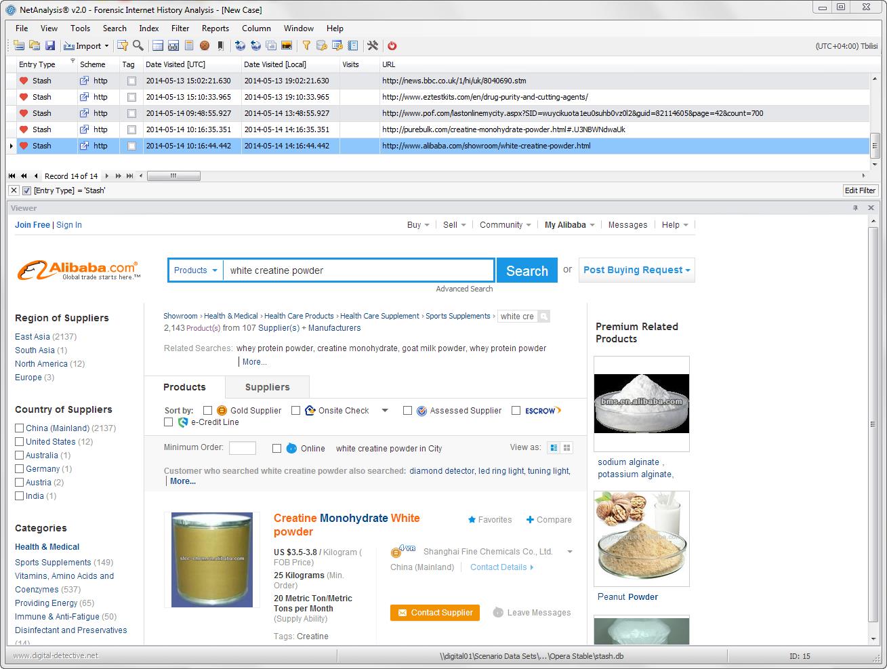Tick Tag checkbox for news.bbc.co.uk row
Image resolution: width=887 pixels, height=669 pixels.
pyautogui.click(x=131, y=81)
